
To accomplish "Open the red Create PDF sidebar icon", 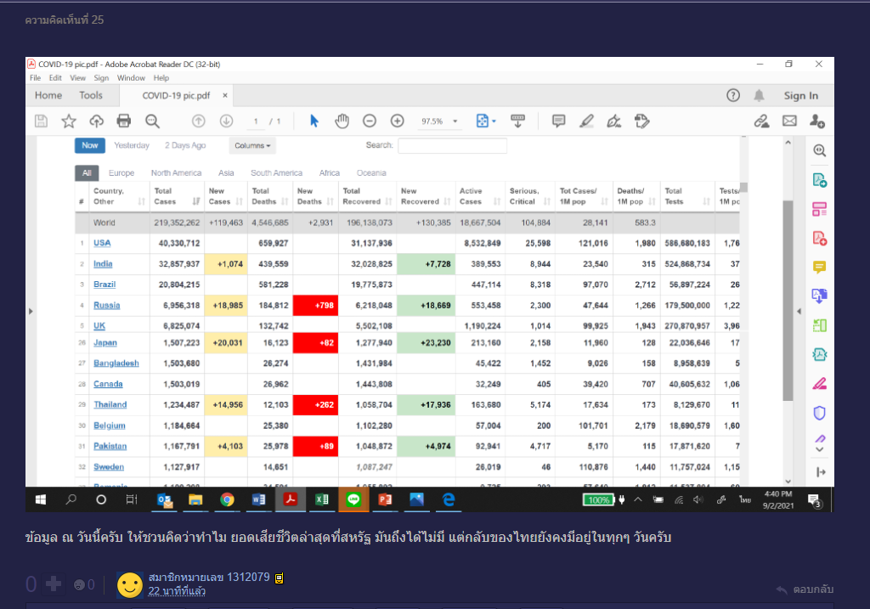I will 820,238.
